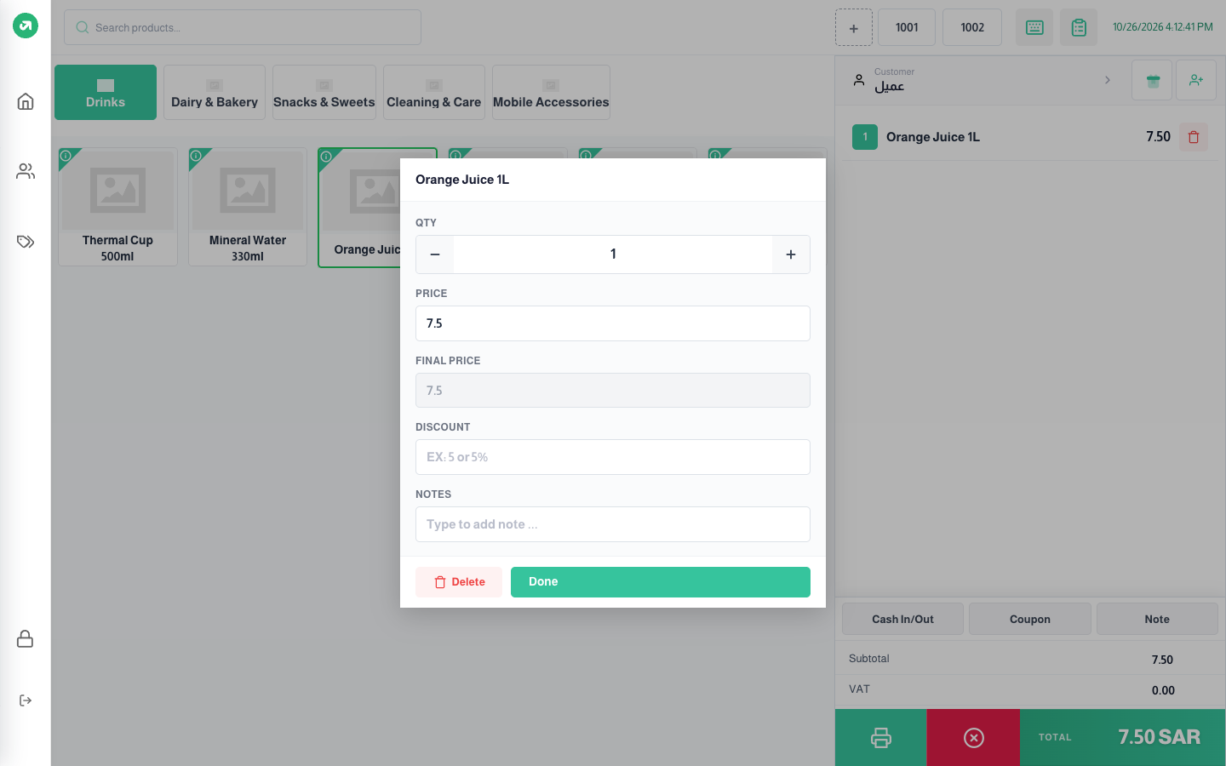Click the Notes input field
Viewport: 1226px width, 766px height.
pyautogui.click(x=613, y=524)
